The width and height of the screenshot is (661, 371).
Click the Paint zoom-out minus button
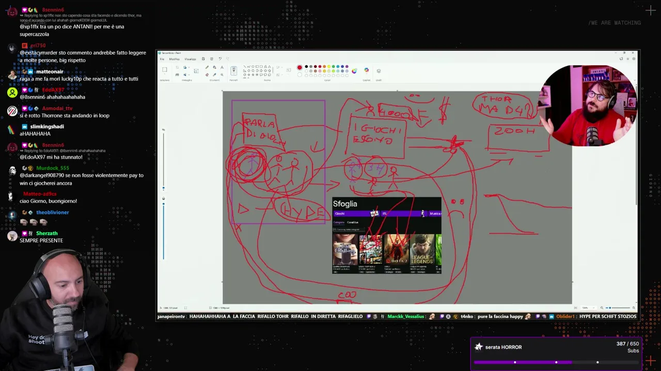point(602,308)
